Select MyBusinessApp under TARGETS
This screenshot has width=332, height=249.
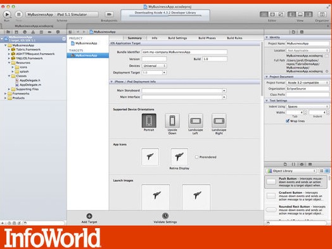pos(88,56)
